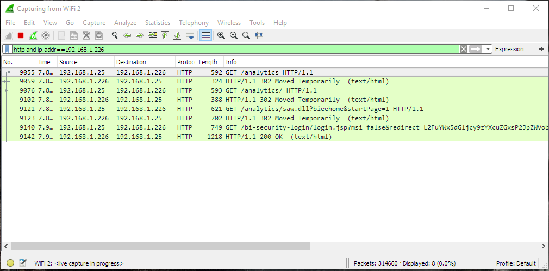Zoom in on packet list text
This screenshot has width=549, height=271.
221,35
